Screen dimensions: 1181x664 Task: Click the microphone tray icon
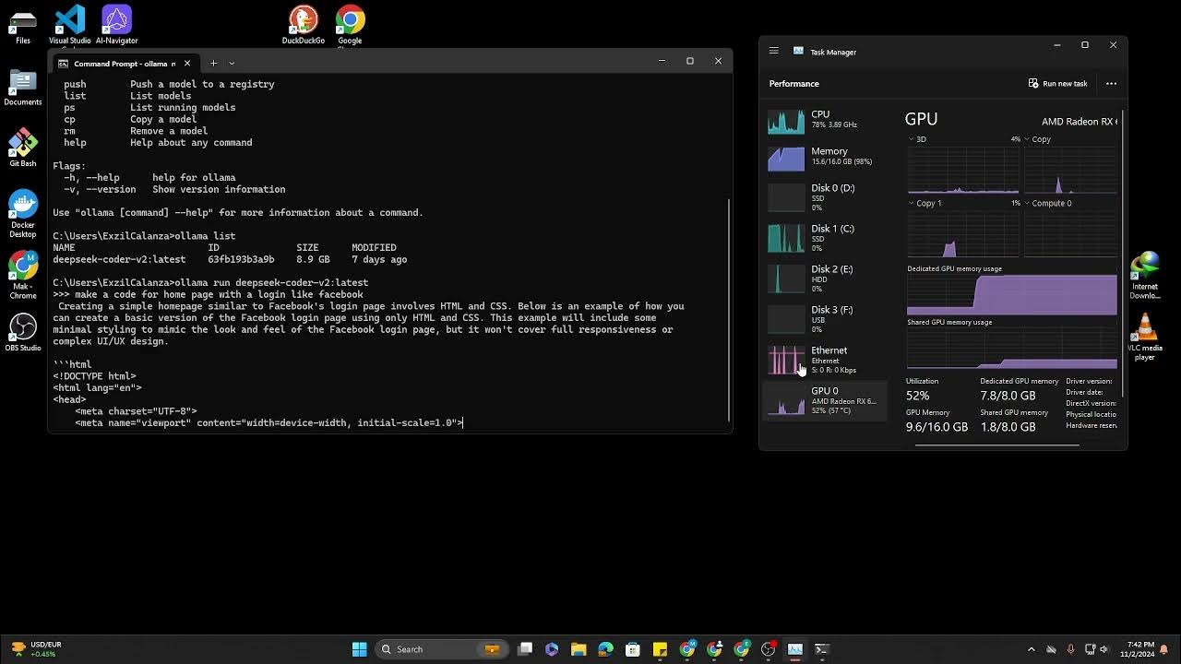click(x=1070, y=649)
